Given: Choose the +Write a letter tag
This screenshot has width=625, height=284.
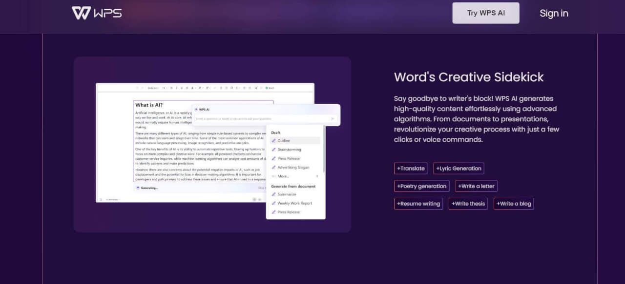Looking at the screenshot, I should pyautogui.click(x=476, y=186).
